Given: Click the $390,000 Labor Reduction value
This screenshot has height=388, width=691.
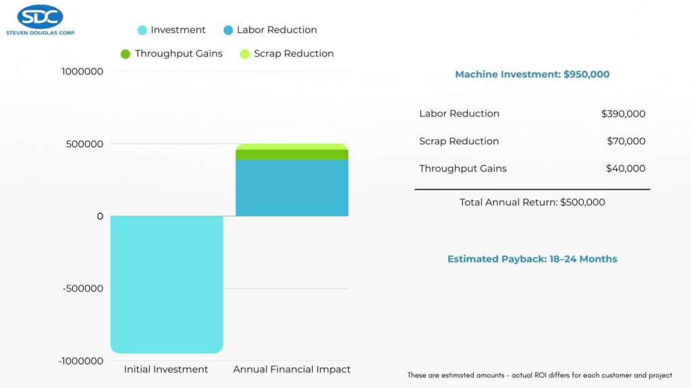Looking at the screenshot, I should point(623,114).
